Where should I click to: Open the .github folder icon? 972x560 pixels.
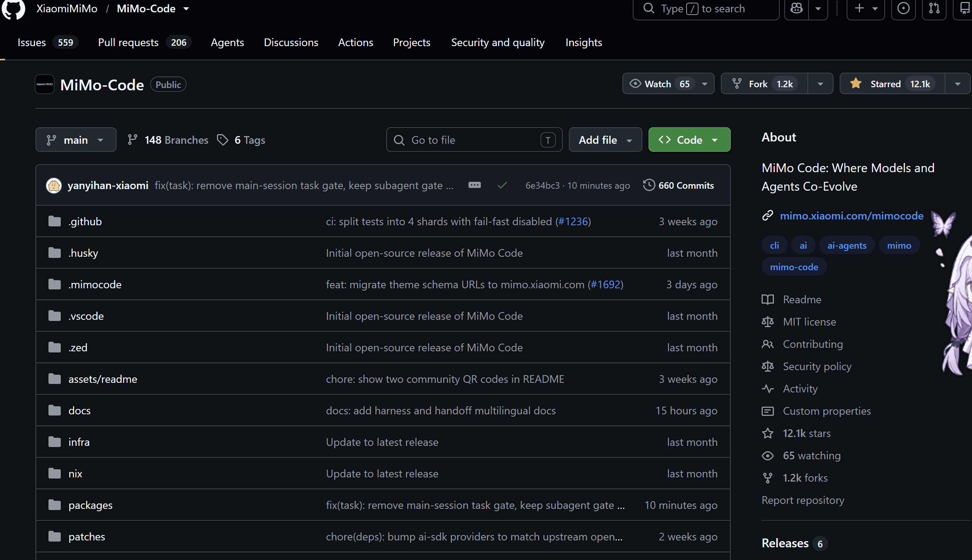pos(55,221)
